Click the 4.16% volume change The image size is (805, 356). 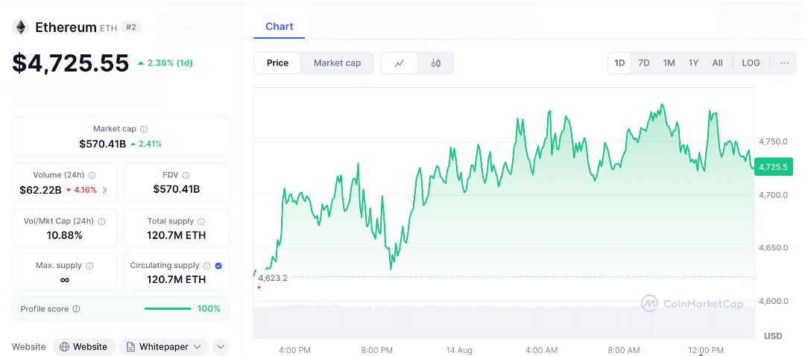(80, 190)
